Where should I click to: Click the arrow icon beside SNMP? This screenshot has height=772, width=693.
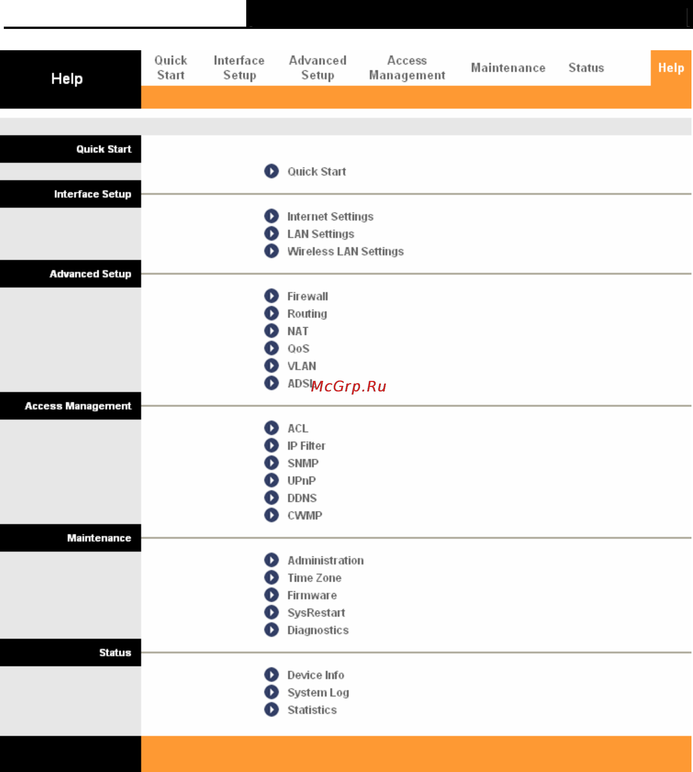tap(272, 463)
